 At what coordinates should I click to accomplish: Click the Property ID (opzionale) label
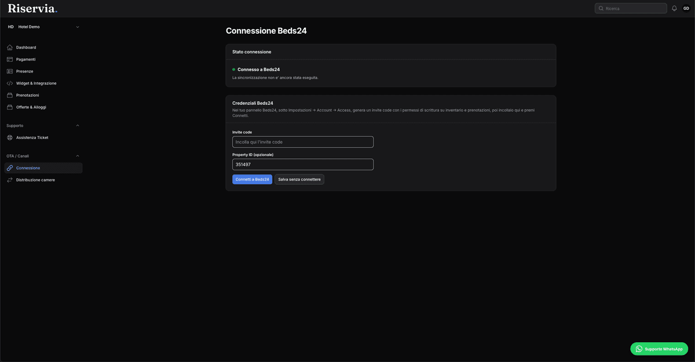coord(253,155)
